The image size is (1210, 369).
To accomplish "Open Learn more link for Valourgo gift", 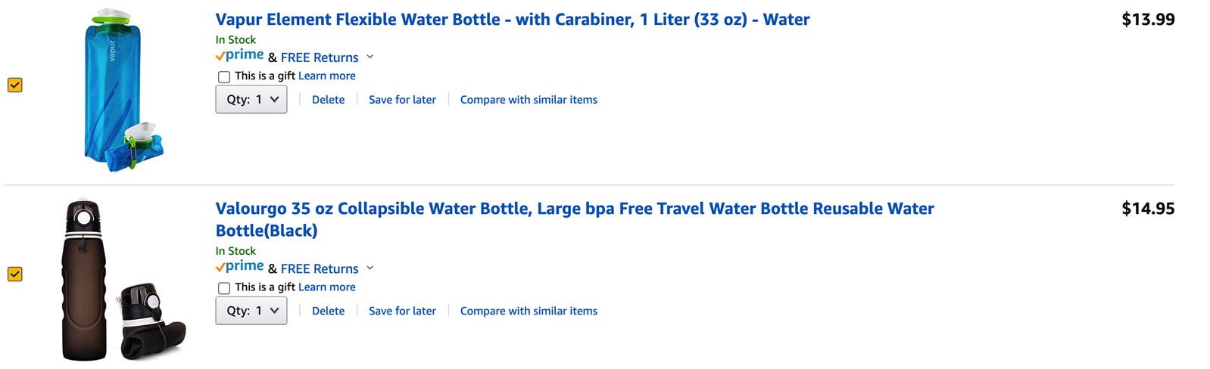I will point(326,287).
